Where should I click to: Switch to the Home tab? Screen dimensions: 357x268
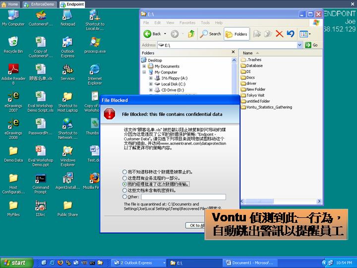[x=10, y=4]
